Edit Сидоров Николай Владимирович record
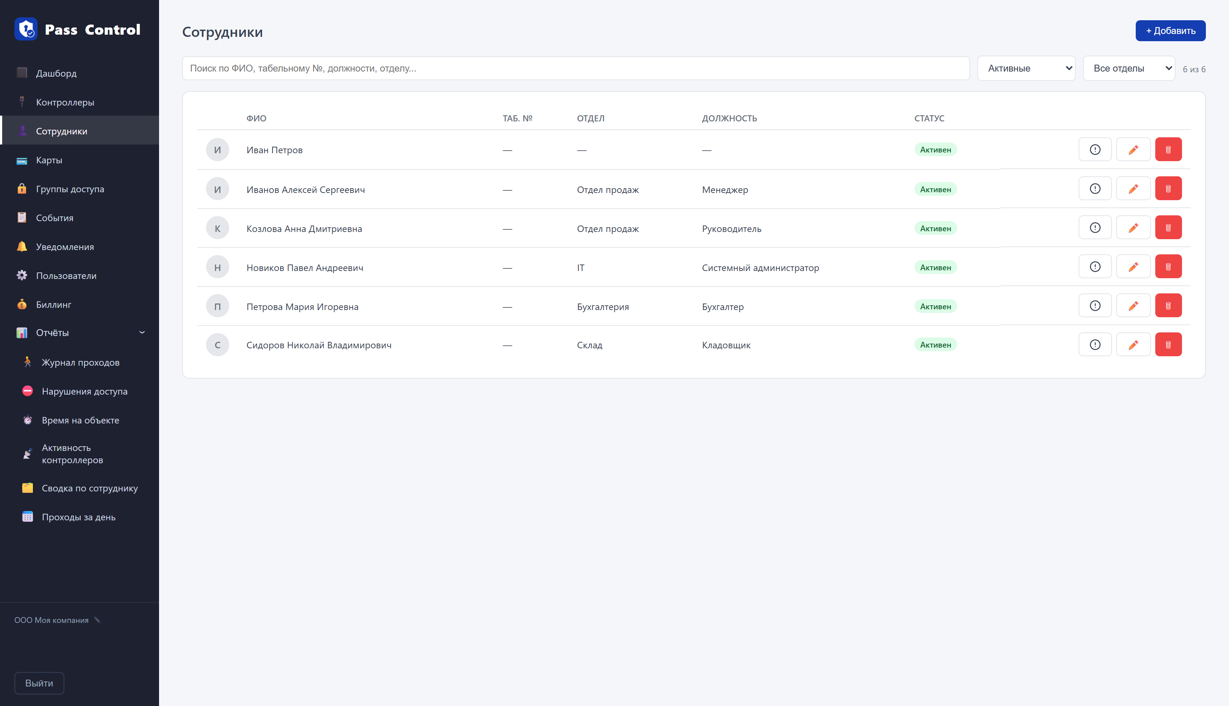The image size is (1229, 706). [1133, 345]
